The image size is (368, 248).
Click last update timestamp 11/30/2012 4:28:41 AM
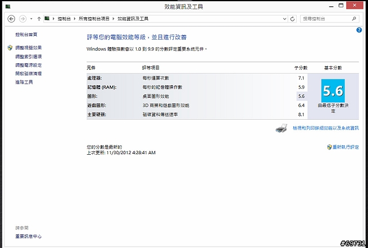click(x=131, y=152)
